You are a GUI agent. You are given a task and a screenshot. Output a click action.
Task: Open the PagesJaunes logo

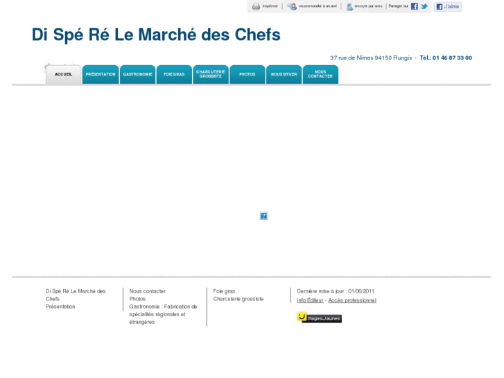pos(319,318)
